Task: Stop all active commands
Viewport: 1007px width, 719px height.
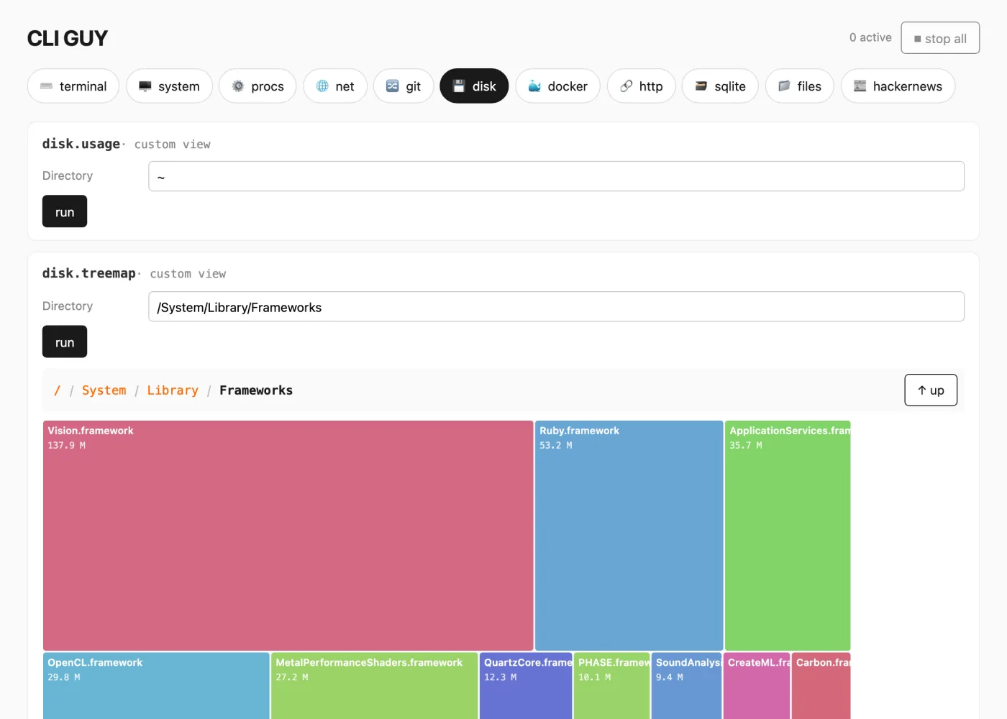Action: (x=940, y=38)
